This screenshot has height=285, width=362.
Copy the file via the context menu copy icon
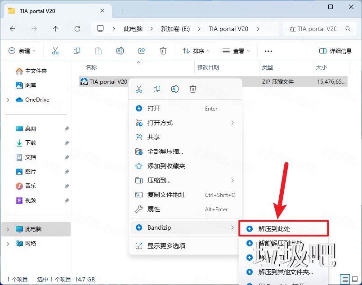point(156,89)
